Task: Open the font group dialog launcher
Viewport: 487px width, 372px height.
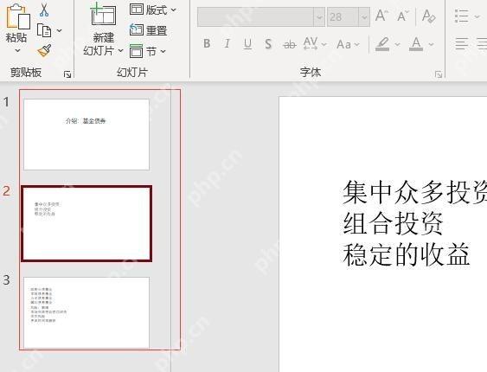Action: [439, 74]
